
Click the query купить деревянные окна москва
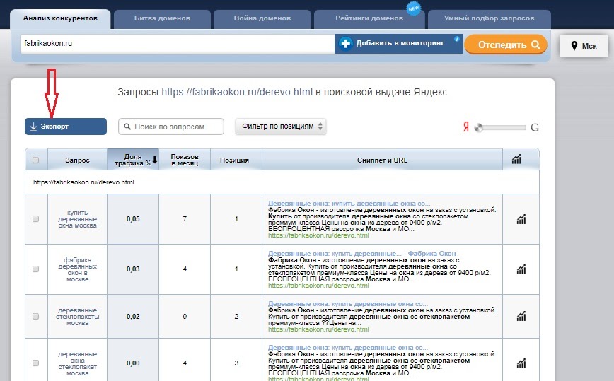(77, 219)
